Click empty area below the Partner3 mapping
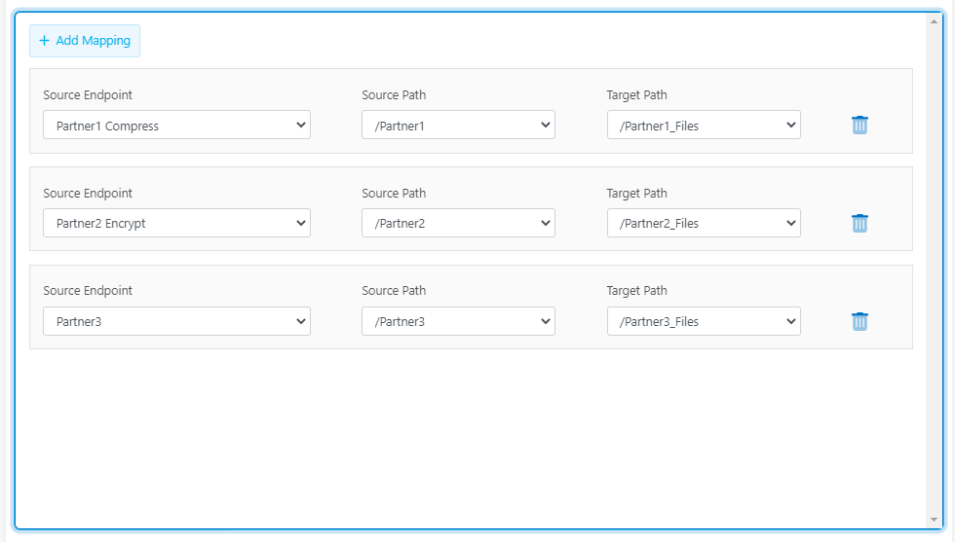Image resolution: width=955 pixels, height=542 pixels. tap(468, 438)
